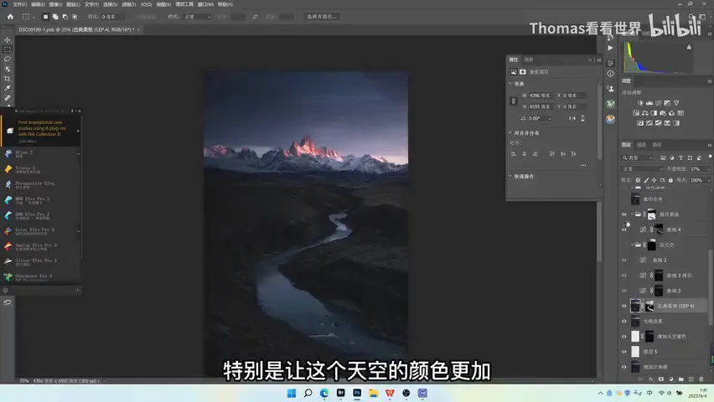The width and height of the screenshot is (714, 402).
Task: Open the 滤镜 menu
Action: (x=129, y=4)
